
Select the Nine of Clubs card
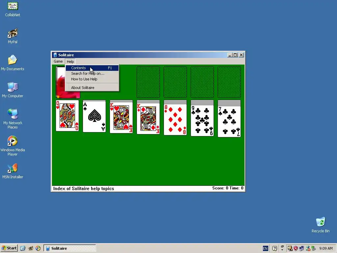tap(202, 121)
